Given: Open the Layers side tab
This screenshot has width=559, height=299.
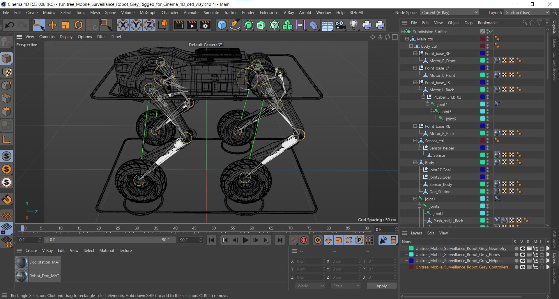Looking at the screenshot, I should [x=554, y=258].
